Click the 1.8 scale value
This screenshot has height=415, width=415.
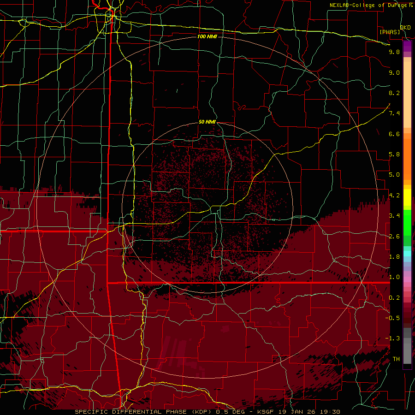(394, 257)
